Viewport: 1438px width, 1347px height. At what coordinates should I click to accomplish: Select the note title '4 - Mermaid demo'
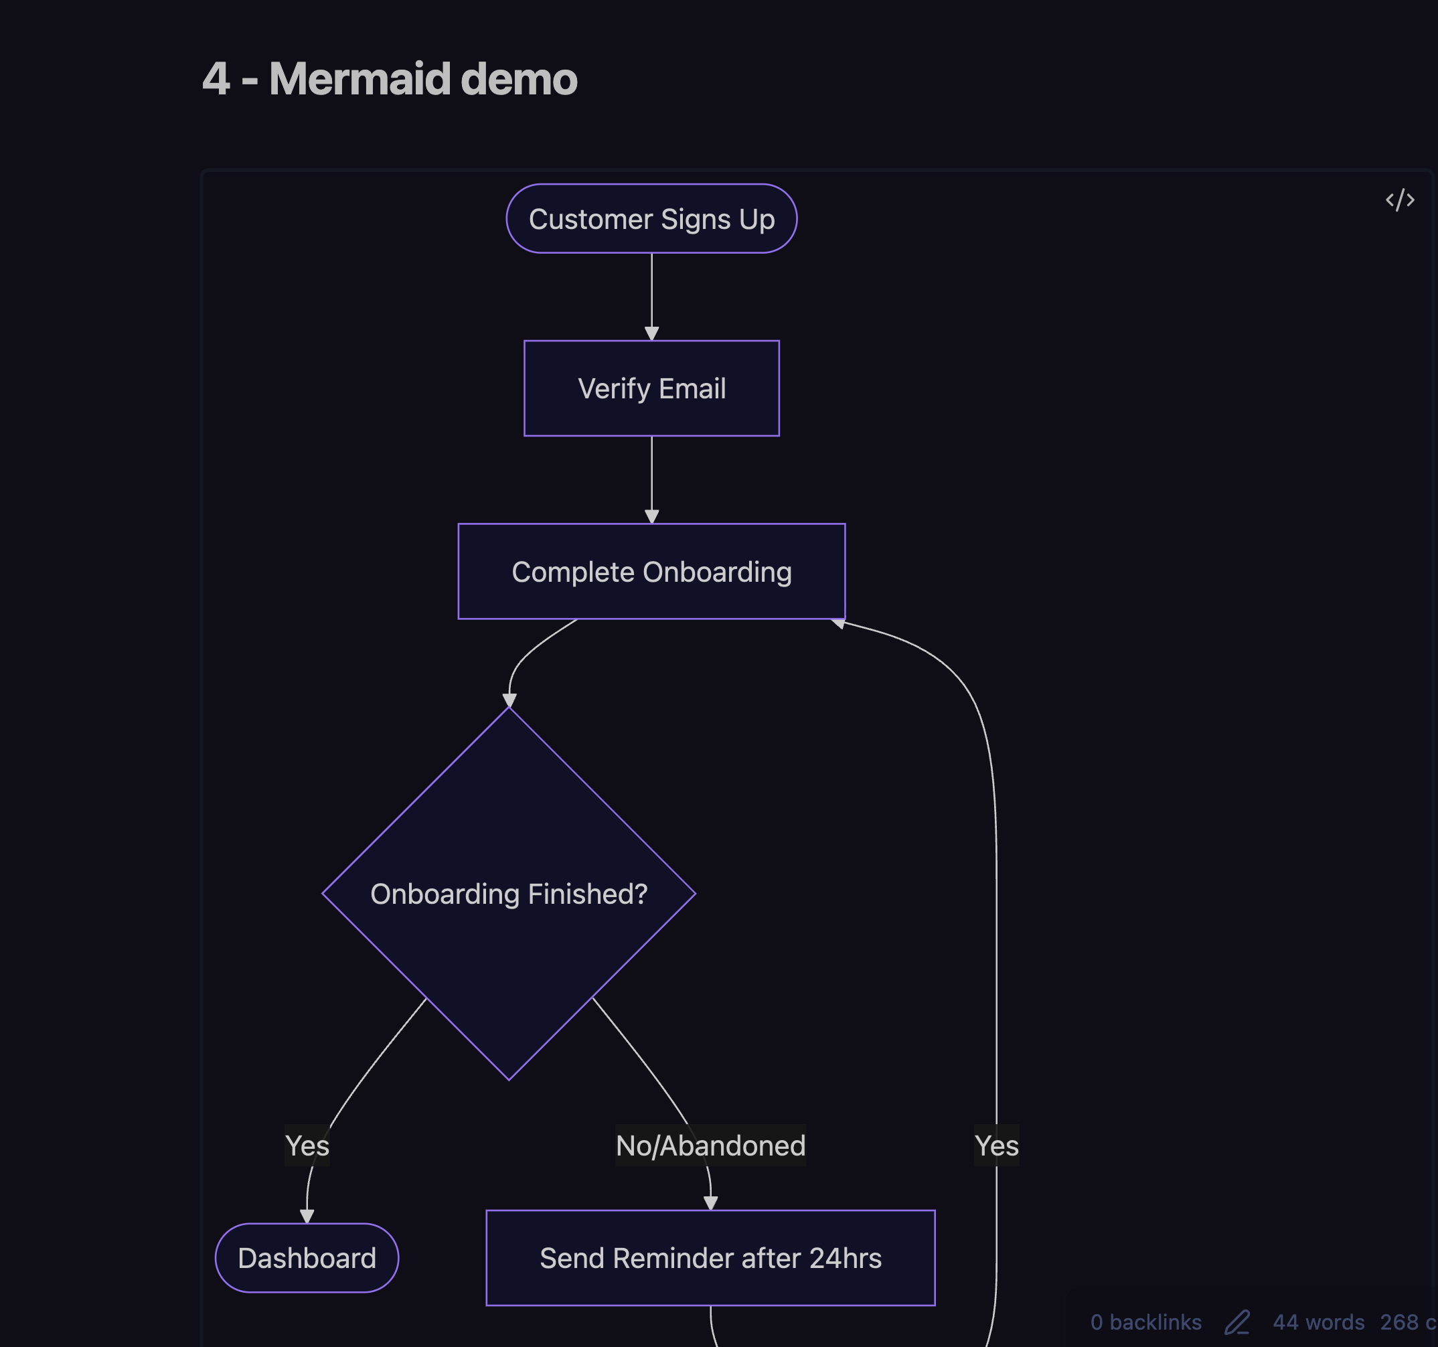pos(389,78)
